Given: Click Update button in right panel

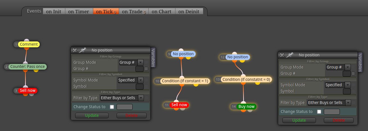Looking at the screenshot, I should coord(299,120).
